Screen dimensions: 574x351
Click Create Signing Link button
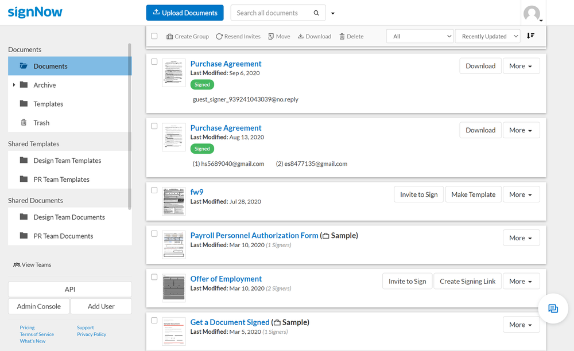click(x=467, y=281)
